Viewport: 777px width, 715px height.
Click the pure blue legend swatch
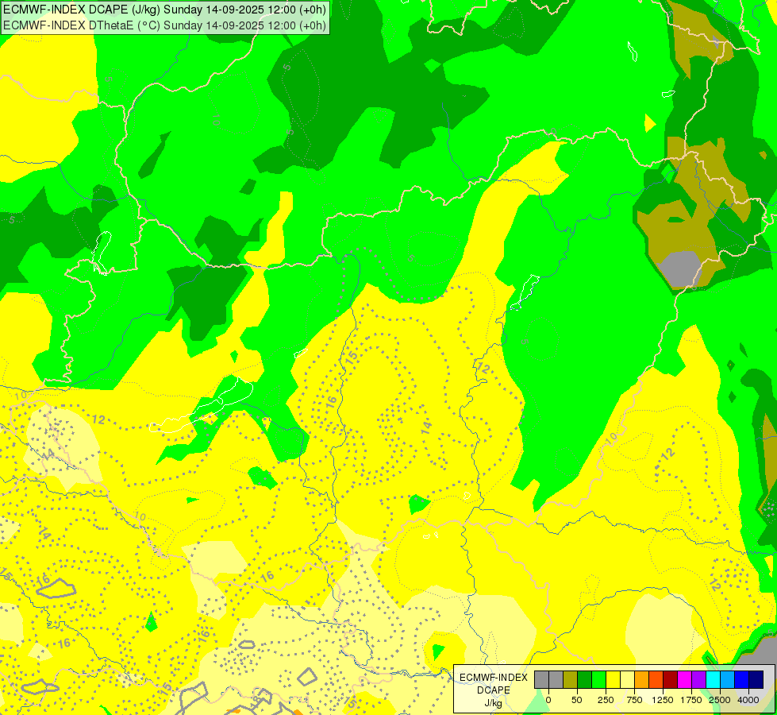click(x=742, y=679)
